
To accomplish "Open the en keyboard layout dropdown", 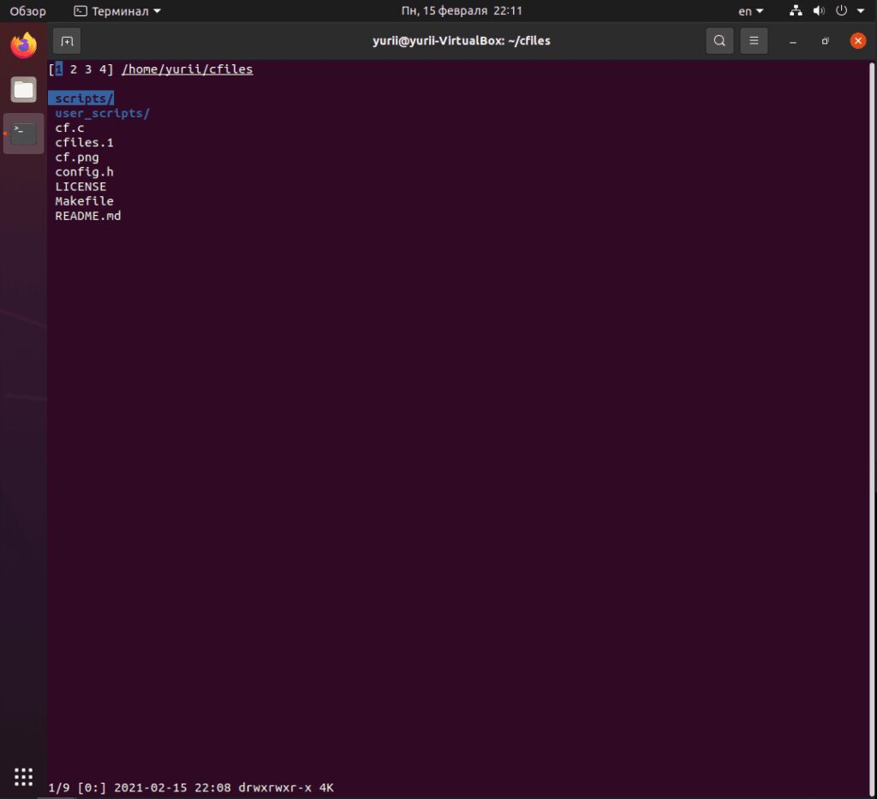I will click(750, 11).
